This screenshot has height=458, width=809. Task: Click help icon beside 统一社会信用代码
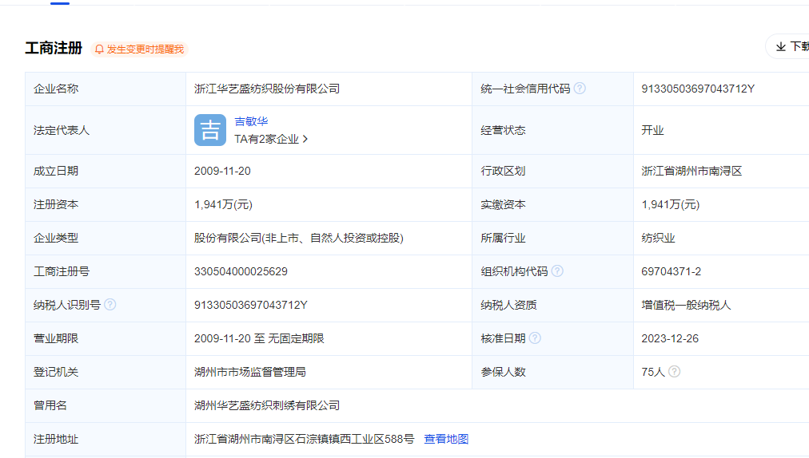coord(580,88)
